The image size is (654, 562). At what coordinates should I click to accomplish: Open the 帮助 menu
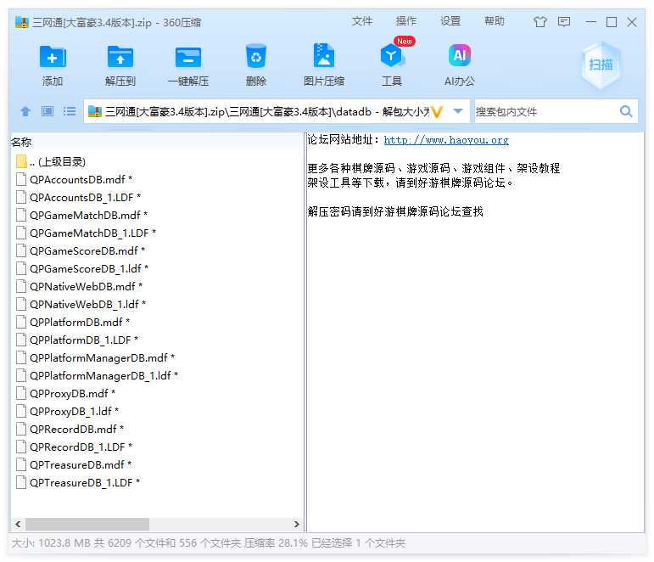click(x=495, y=21)
